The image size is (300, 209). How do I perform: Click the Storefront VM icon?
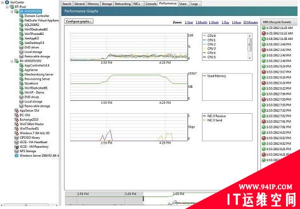click(21, 84)
